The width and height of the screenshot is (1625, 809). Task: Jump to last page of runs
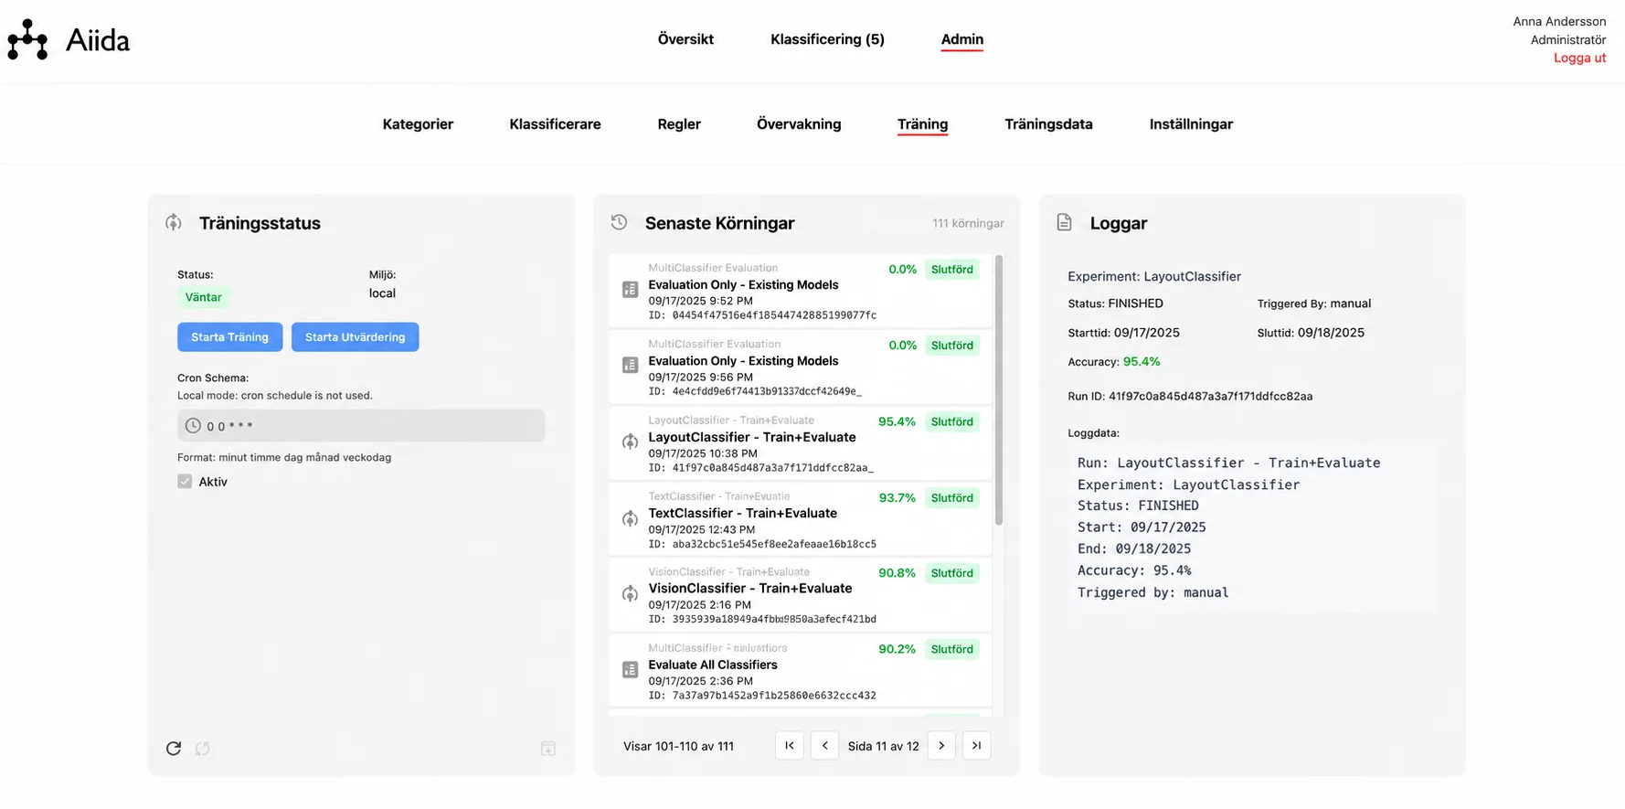tap(977, 746)
